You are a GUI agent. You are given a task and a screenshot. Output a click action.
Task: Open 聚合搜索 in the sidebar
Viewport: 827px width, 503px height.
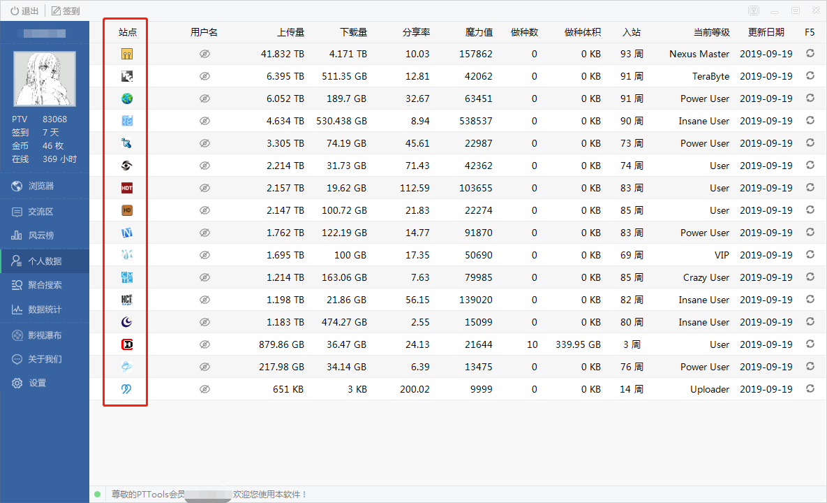click(x=44, y=285)
